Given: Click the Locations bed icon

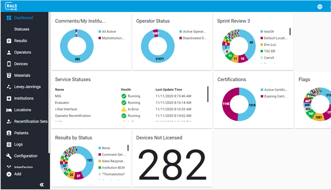Looking at the screenshot, I should (x=9, y=110).
